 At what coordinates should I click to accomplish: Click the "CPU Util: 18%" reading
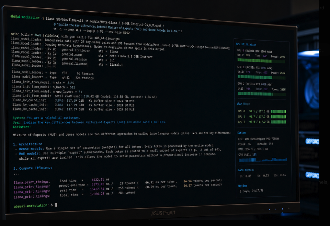tap(247, 155)
